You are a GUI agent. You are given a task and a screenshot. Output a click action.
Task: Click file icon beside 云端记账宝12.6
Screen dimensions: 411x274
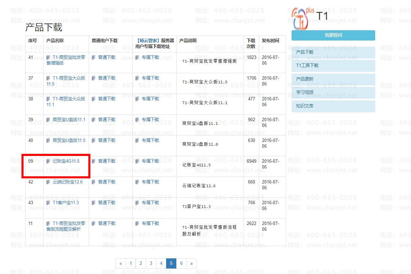pyautogui.click(x=48, y=182)
